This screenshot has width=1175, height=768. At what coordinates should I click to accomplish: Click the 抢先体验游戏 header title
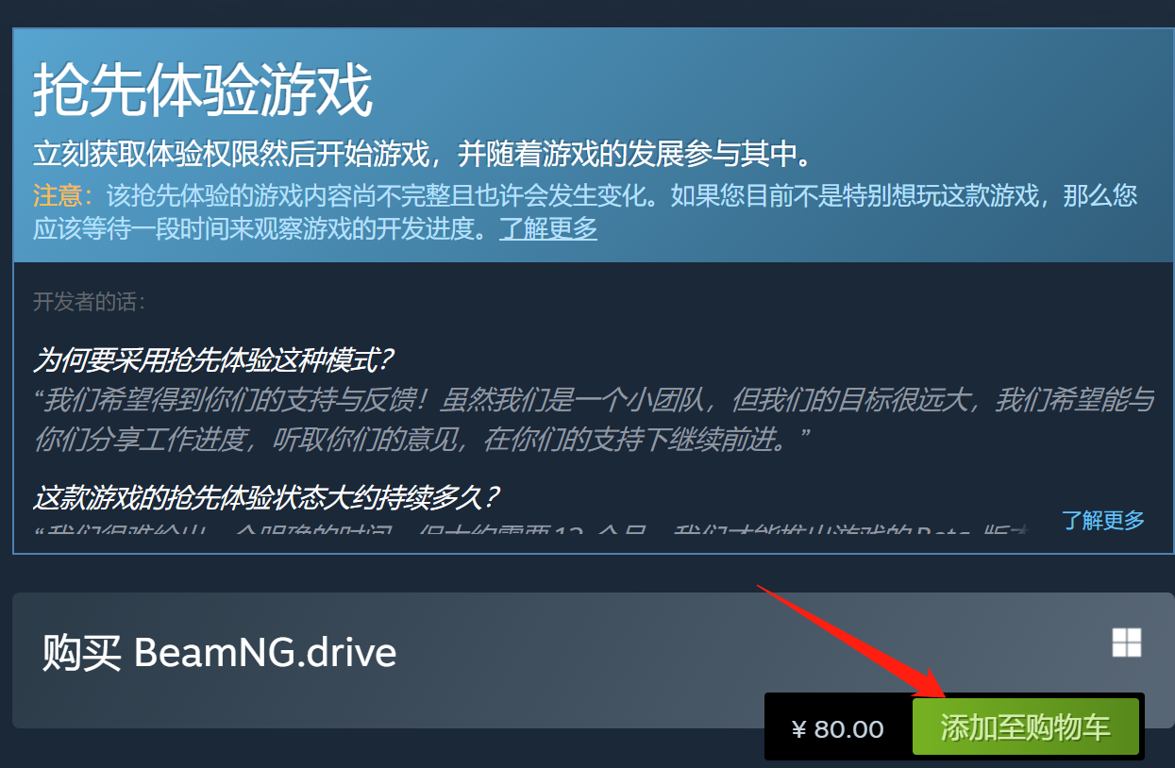(204, 92)
